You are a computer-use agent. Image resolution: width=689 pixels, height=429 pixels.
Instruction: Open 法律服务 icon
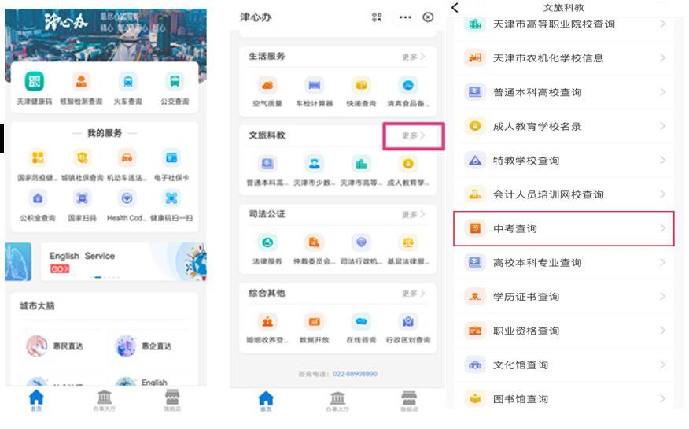(267, 242)
